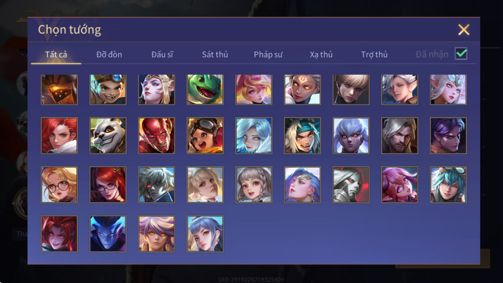
Task: Pick the blonde girl with round glasses
Action: pyautogui.click(x=59, y=185)
